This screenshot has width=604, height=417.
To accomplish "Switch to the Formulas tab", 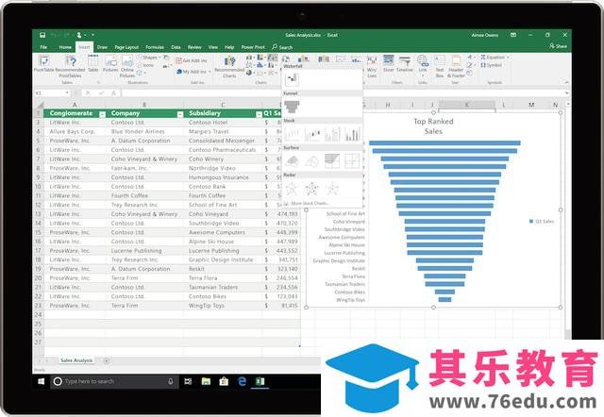I will [155, 47].
